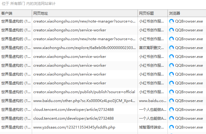Click QQBrowser icon in the www.baidu.com row
The height and width of the screenshot is (134, 206).
click(x=171, y=101)
